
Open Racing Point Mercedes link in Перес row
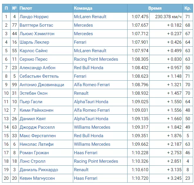96,59
